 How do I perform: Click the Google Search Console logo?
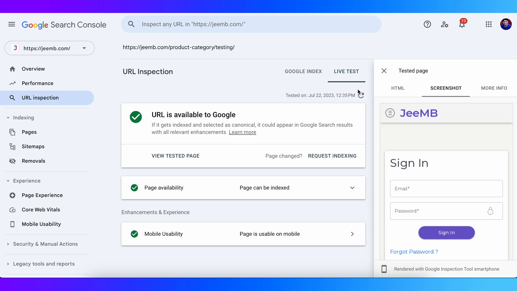[x=64, y=25]
